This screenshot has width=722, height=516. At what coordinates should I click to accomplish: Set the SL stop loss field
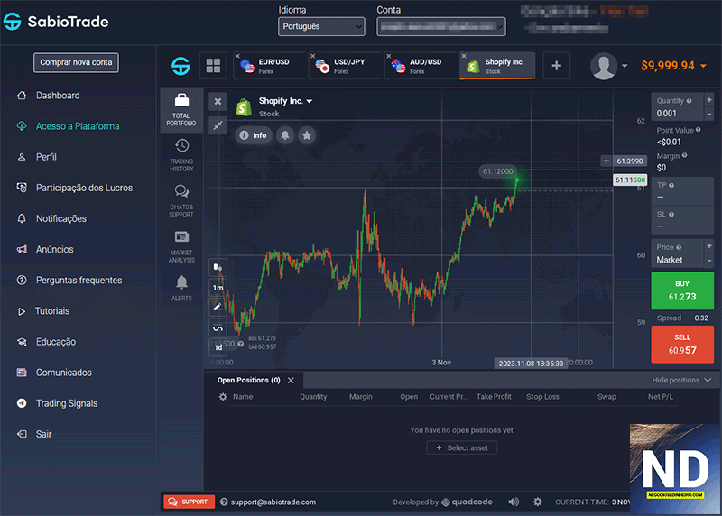pyautogui.click(x=682, y=220)
